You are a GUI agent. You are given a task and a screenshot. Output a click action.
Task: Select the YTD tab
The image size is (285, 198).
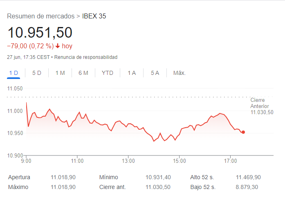click(x=108, y=73)
